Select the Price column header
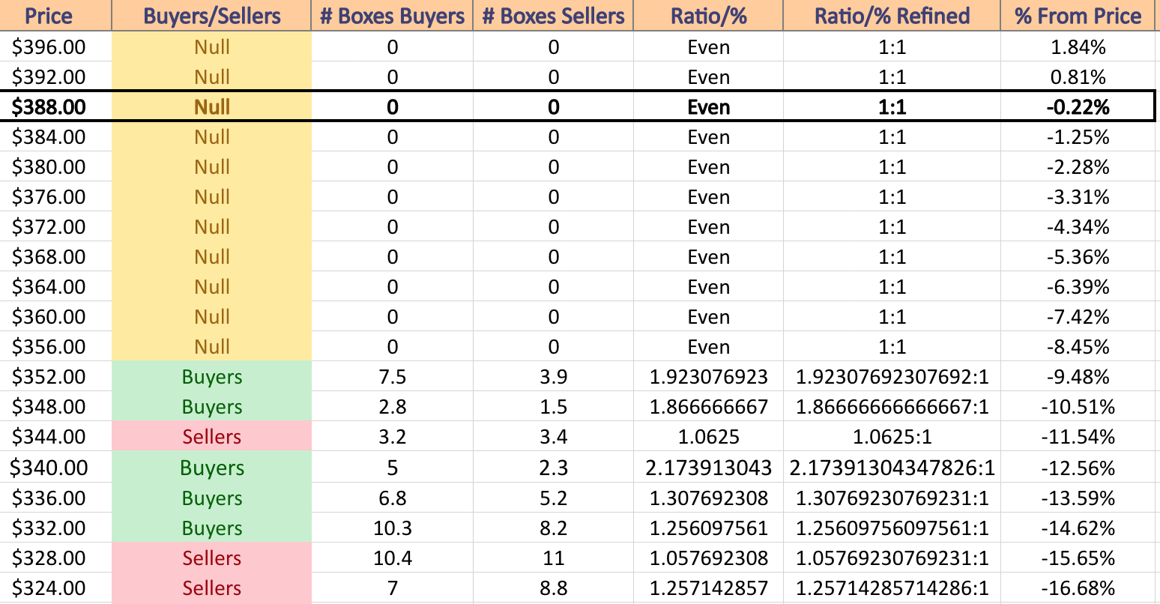 49,16
